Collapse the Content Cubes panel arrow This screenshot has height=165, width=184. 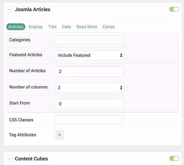click(x=9, y=159)
